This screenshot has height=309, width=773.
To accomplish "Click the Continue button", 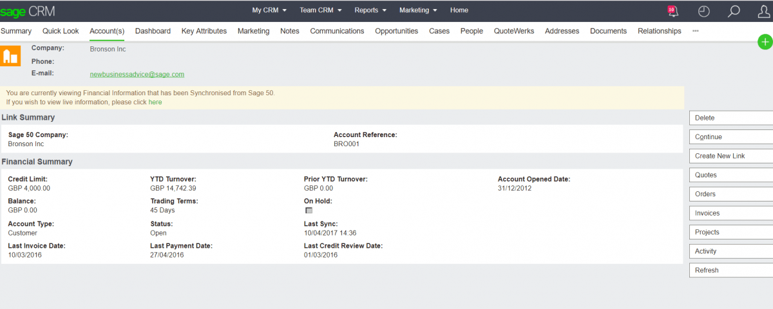I will pyautogui.click(x=731, y=137).
